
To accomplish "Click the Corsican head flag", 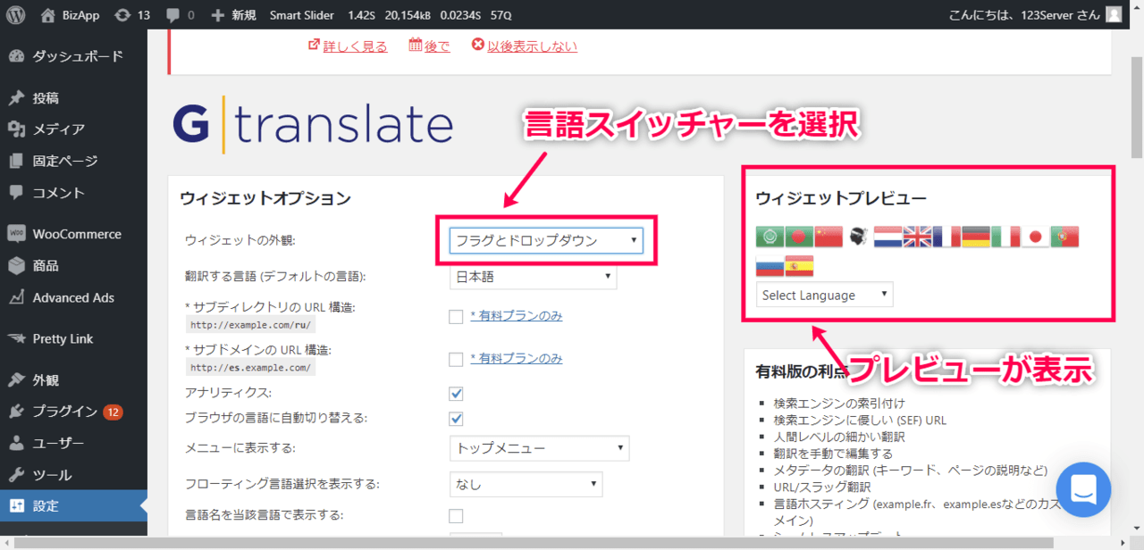I will click(x=858, y=237).
